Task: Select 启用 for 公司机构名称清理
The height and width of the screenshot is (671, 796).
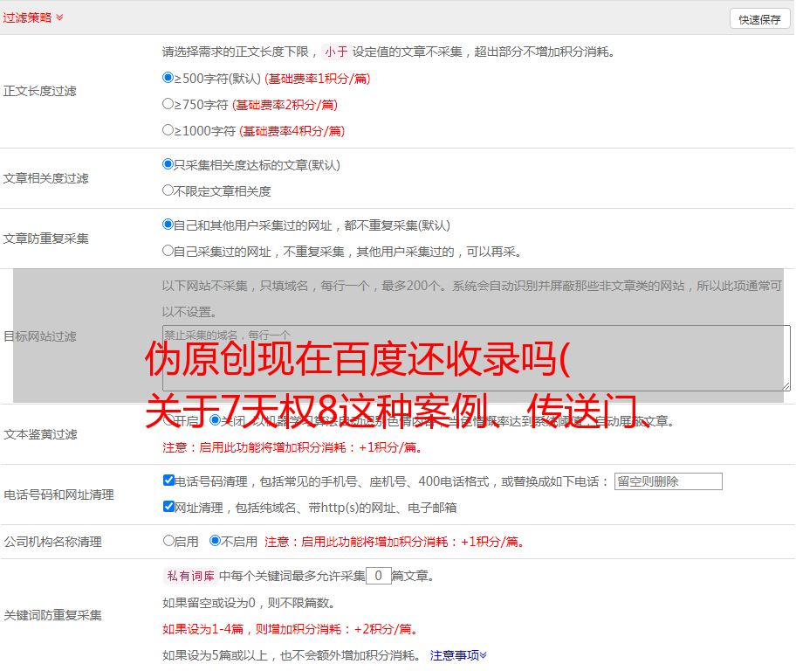Action: tap(168, 541)
